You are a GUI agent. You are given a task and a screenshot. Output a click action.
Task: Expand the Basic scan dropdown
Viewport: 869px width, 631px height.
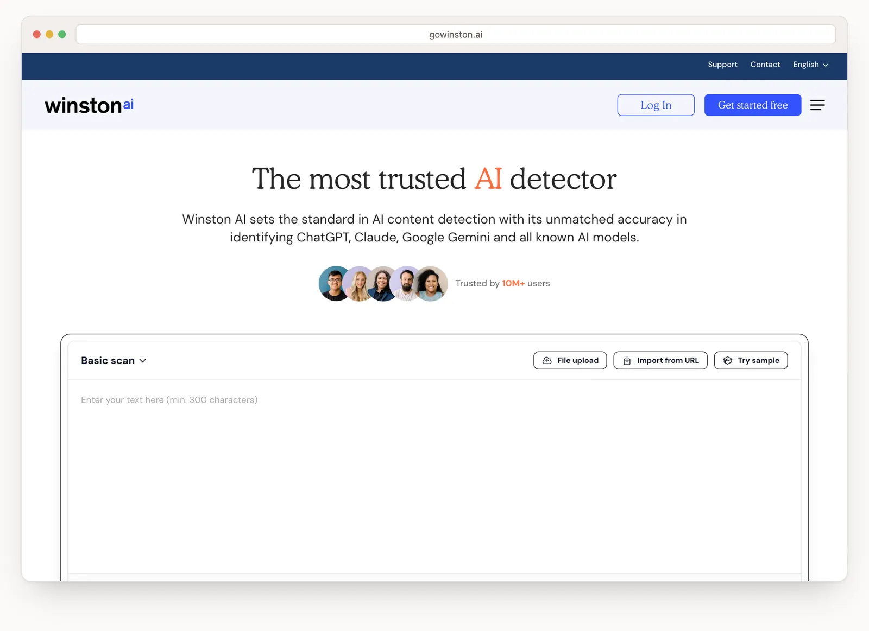[x=114, y=361]
